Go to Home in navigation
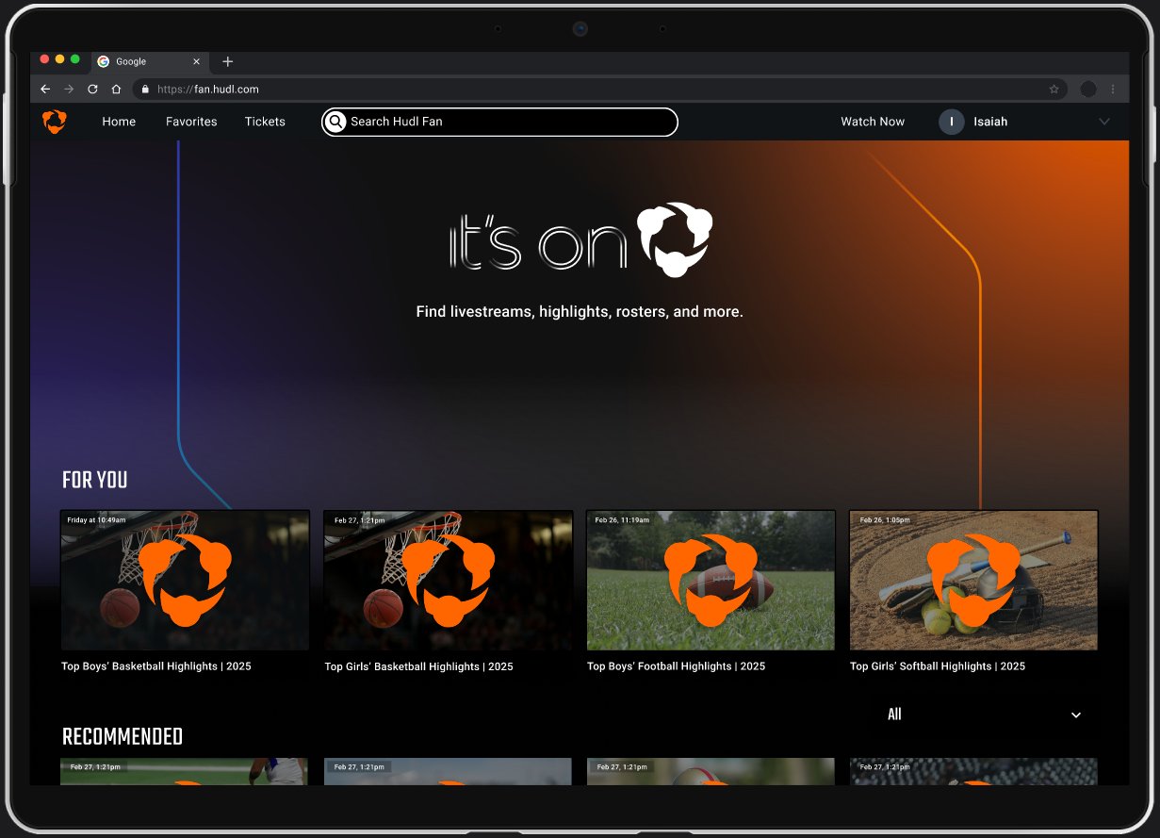The width and height of the screenshot is (1160, 838). point(119,122)
